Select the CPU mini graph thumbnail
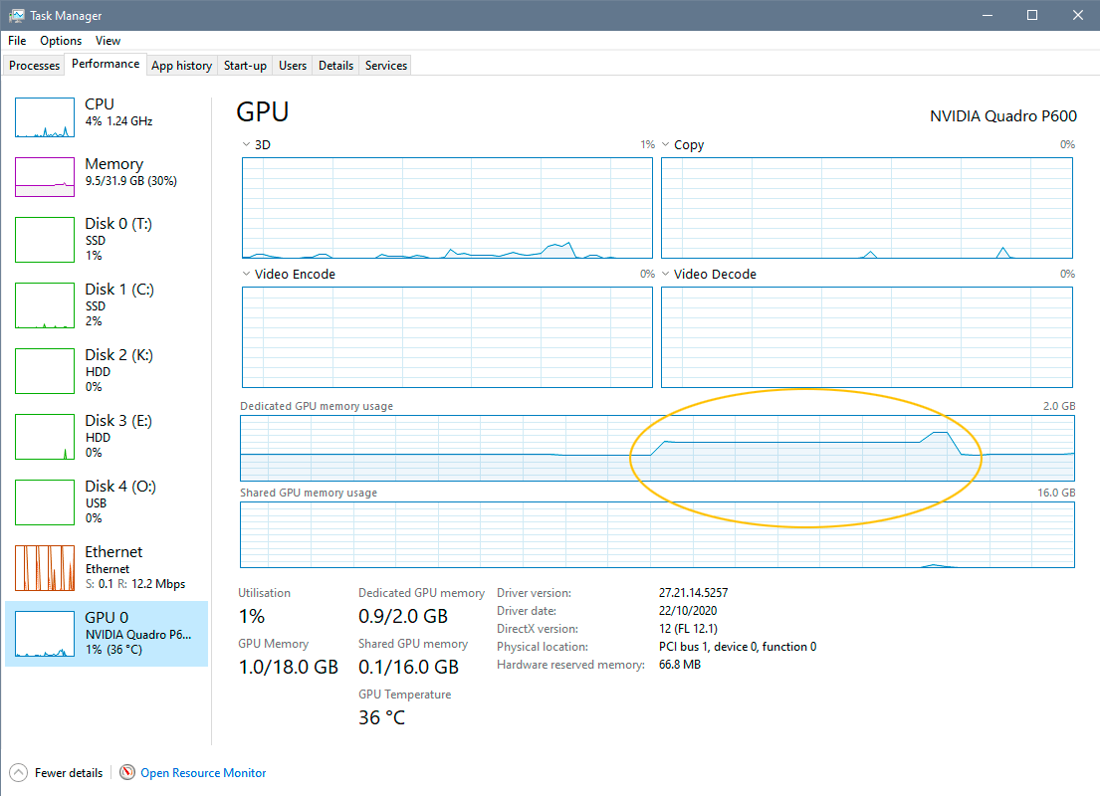 coord(45,117)
